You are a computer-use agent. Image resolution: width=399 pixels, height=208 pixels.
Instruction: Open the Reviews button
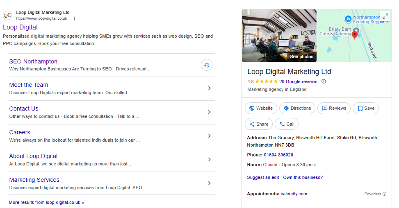(x=334, y=108)
